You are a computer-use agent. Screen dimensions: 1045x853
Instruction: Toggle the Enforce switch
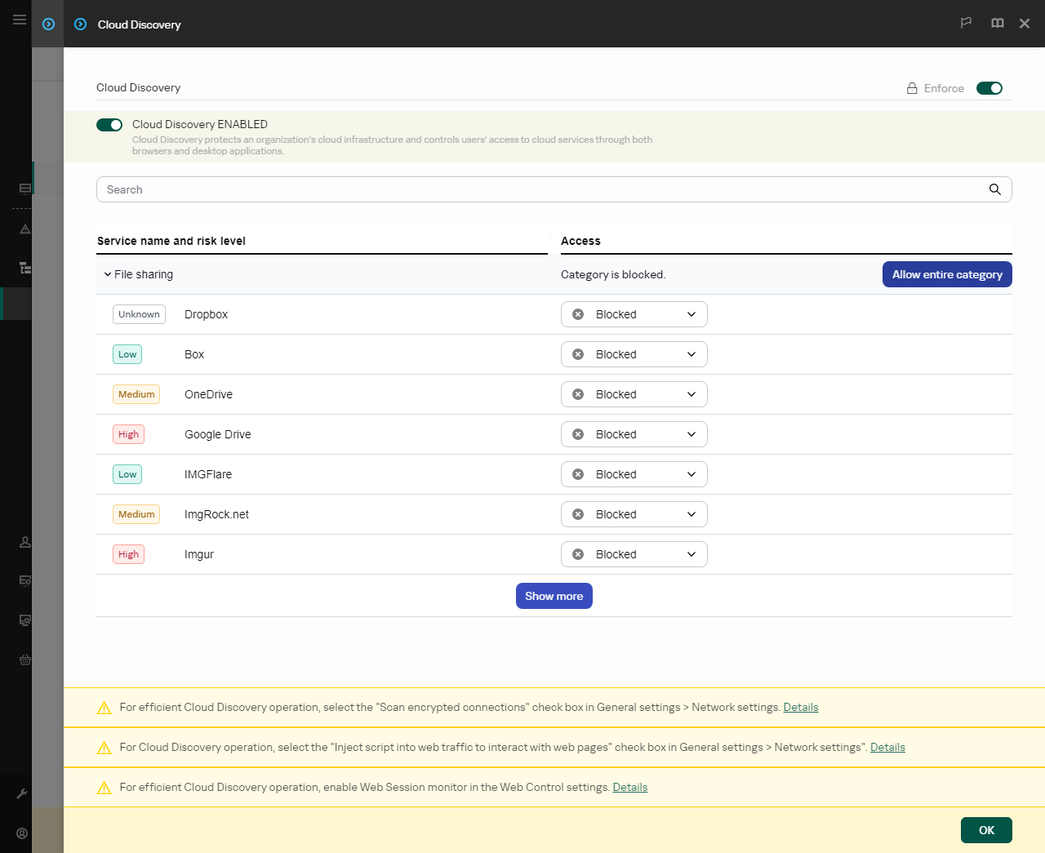click(x=989, y=88)
